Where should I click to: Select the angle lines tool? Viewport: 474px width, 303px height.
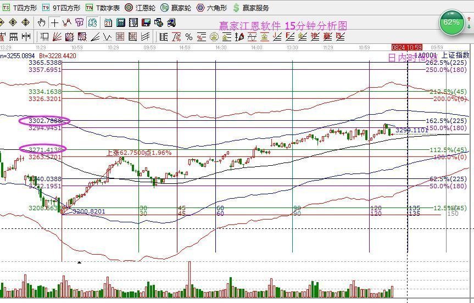[x=95, y=37]
